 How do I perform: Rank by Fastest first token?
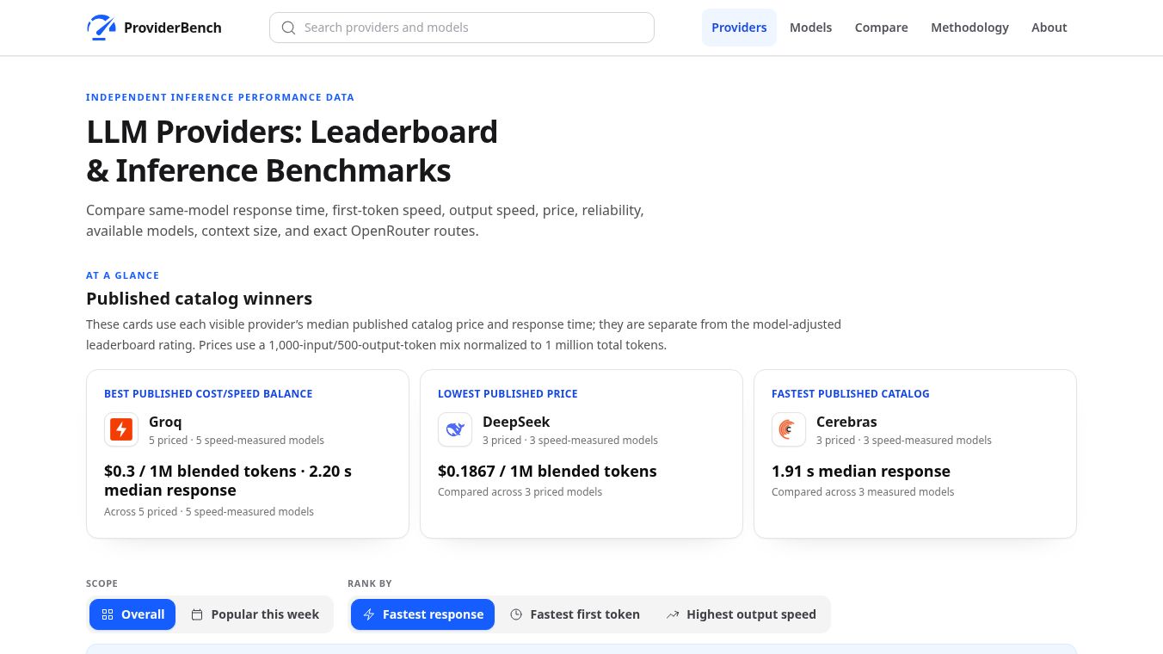tap(575, 614)
